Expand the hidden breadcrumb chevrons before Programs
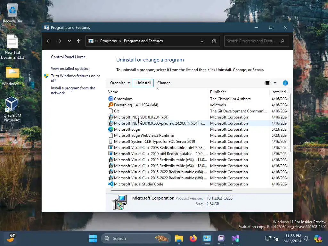 (x=96, y=41)
